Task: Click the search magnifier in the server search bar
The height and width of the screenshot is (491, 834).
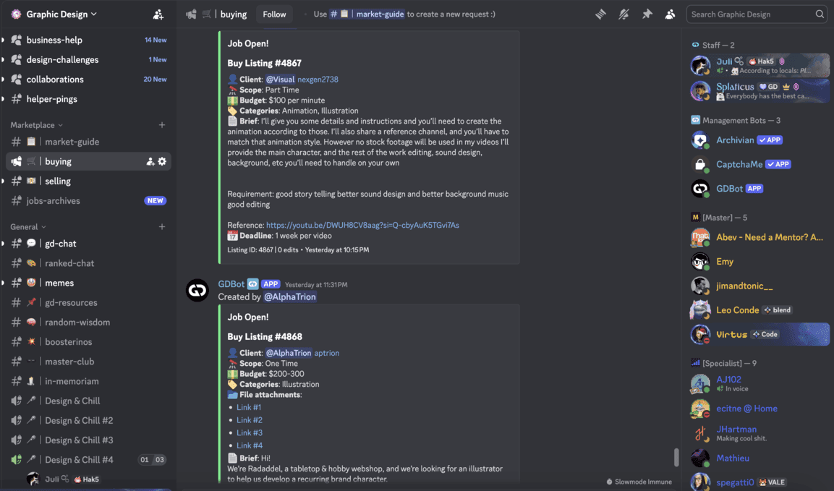Action: click(x=820, y=14)
